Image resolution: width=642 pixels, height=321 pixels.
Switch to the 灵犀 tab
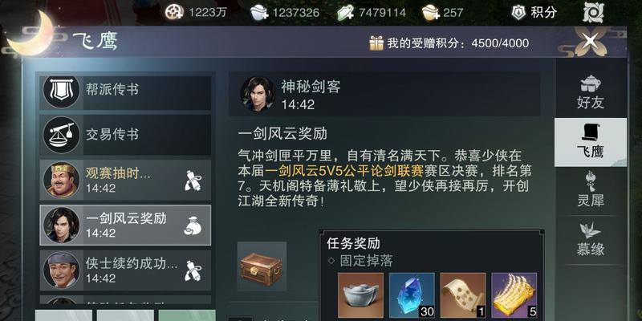tap(591, 189)
